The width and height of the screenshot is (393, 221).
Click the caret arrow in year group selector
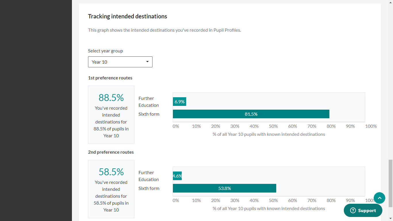pyautogui.click(x=147, y=62)
